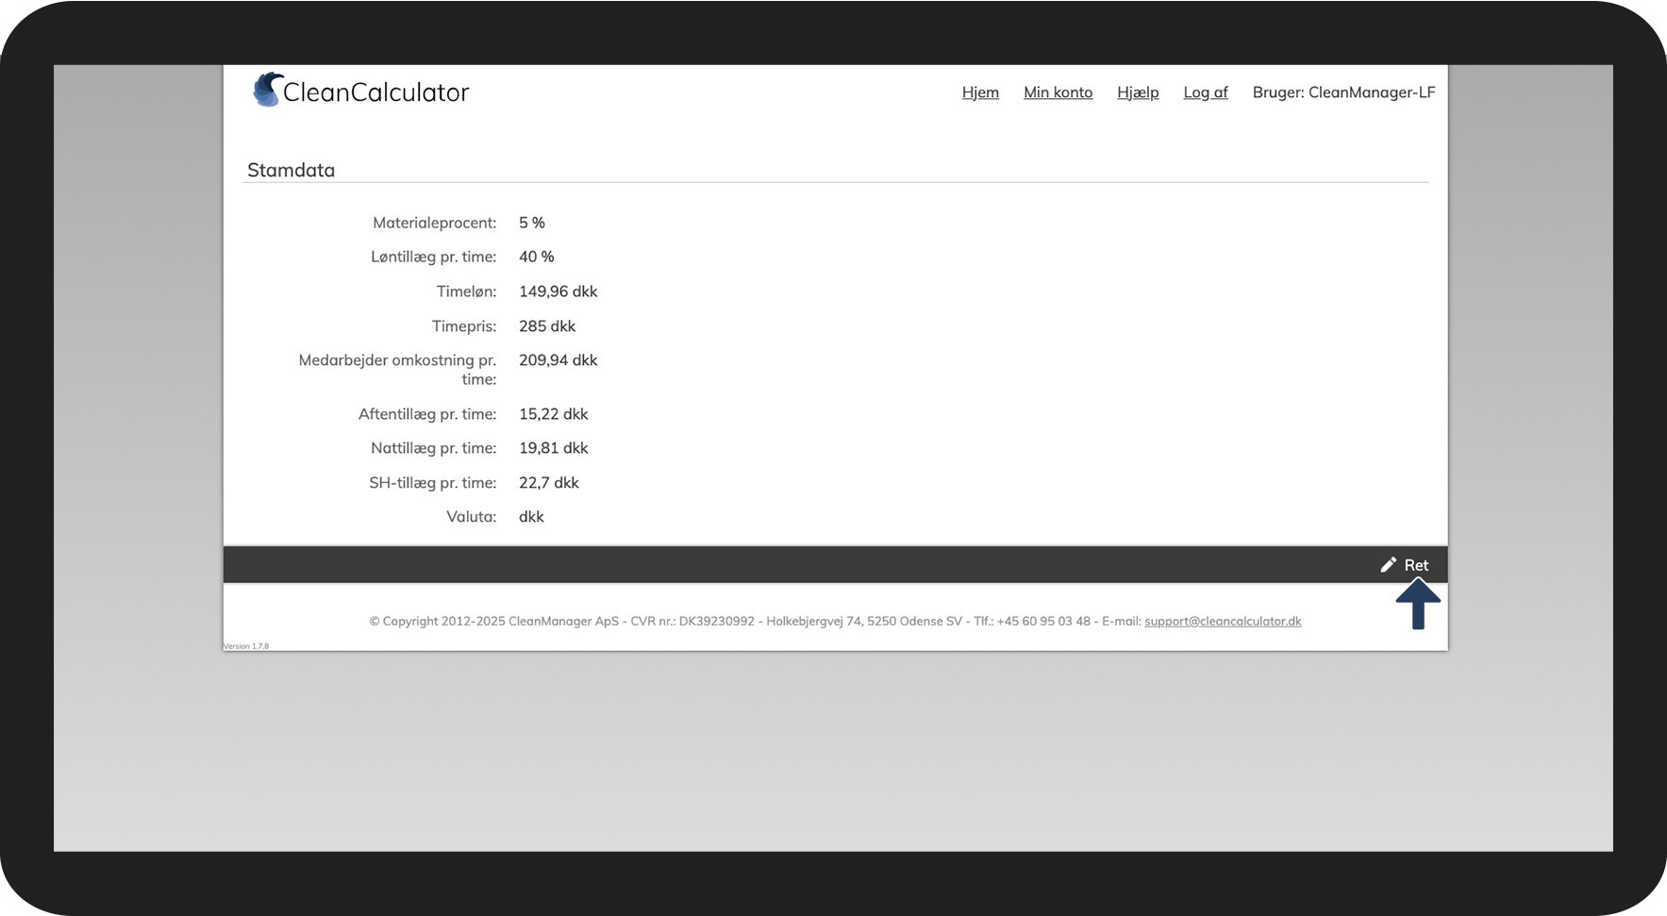This screenshot has width=1667, height=916.
Task: Open the Hjem menu link
Action: click(979, 92)
